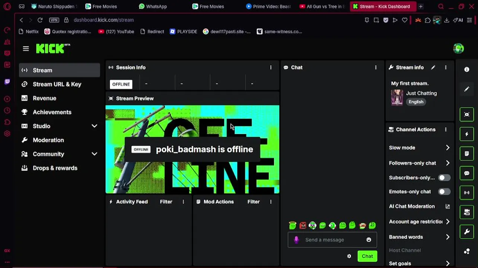
Task: Select Stream in left navigation
Action: pyautogui.click(x=60, y=70)
